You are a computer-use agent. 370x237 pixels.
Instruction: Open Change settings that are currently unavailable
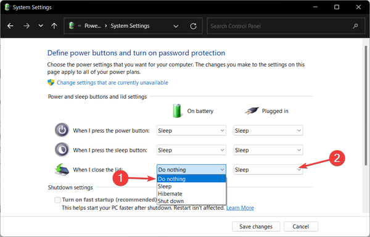pos(112,83)
